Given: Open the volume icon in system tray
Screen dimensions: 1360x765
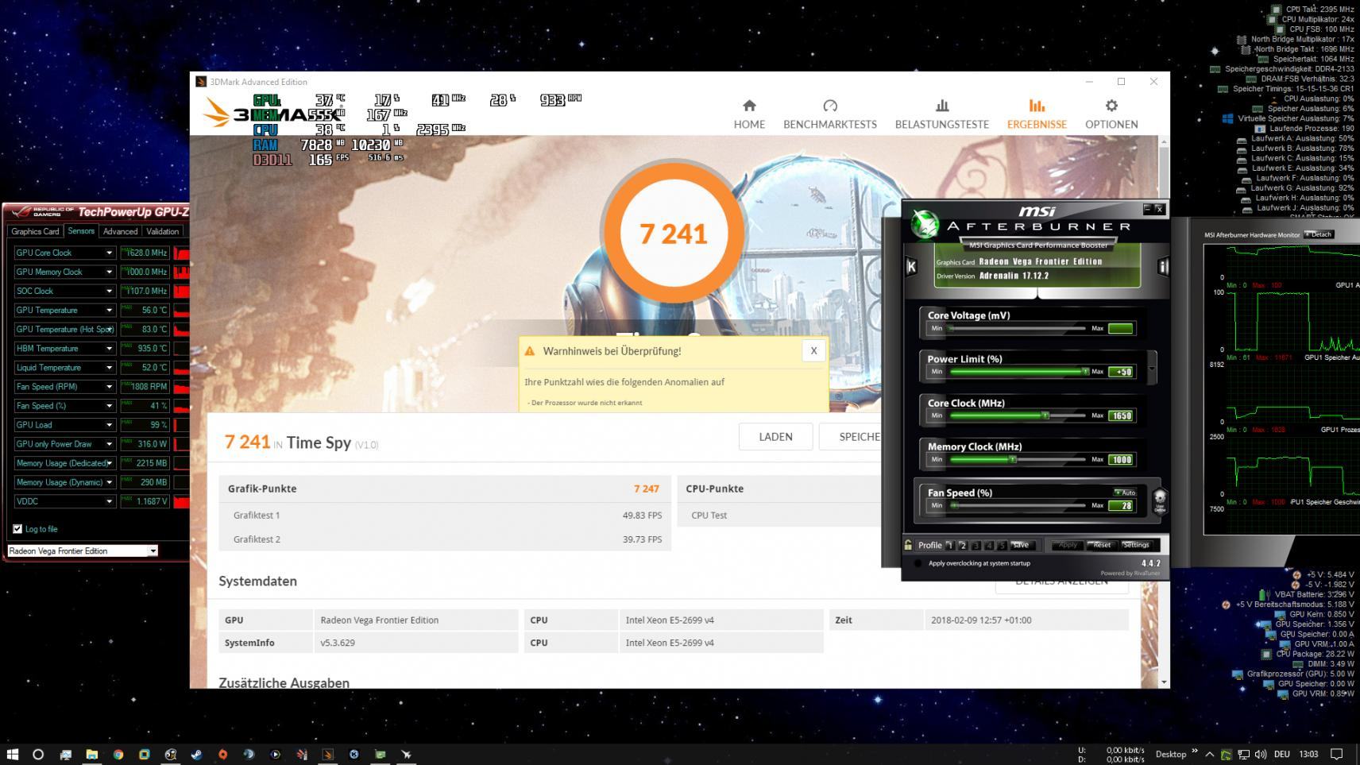Looking at the screenshot, I should click(x=1260, y=754).
